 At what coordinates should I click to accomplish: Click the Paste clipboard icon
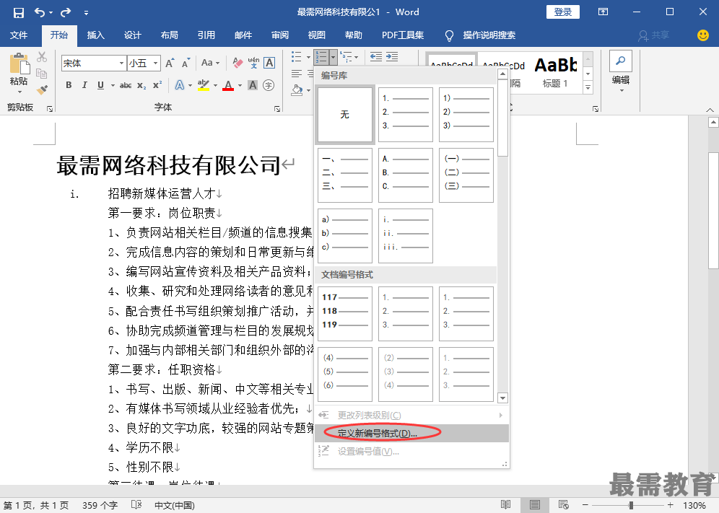(19, 64)
